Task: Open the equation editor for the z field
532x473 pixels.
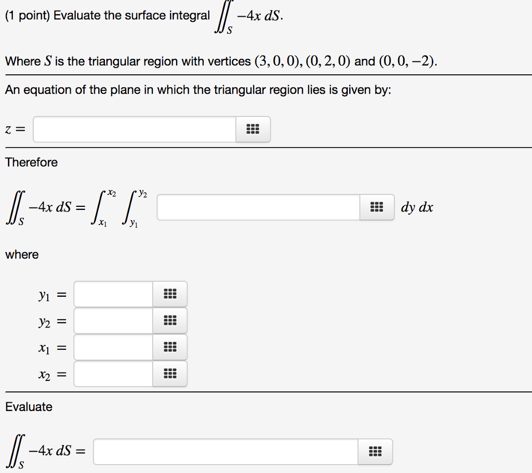Action: pyautogui.click(x=253, y=129)
